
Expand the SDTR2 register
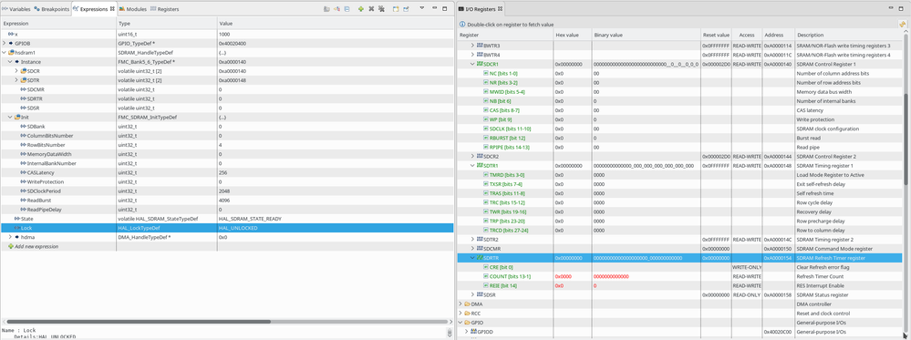coord(472,240)
